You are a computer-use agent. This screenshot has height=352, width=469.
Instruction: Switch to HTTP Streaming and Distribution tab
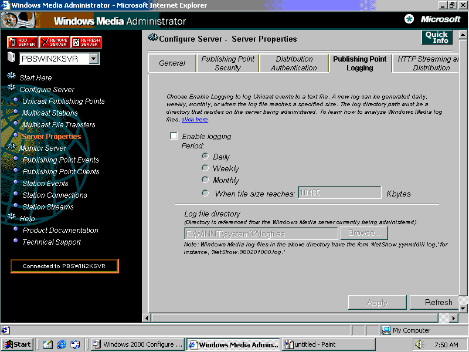(426, 63)
